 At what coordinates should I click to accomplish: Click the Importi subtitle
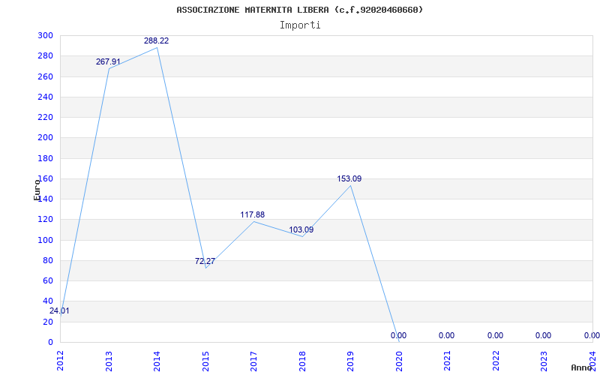pyautogui.click(x=300, y=25)
